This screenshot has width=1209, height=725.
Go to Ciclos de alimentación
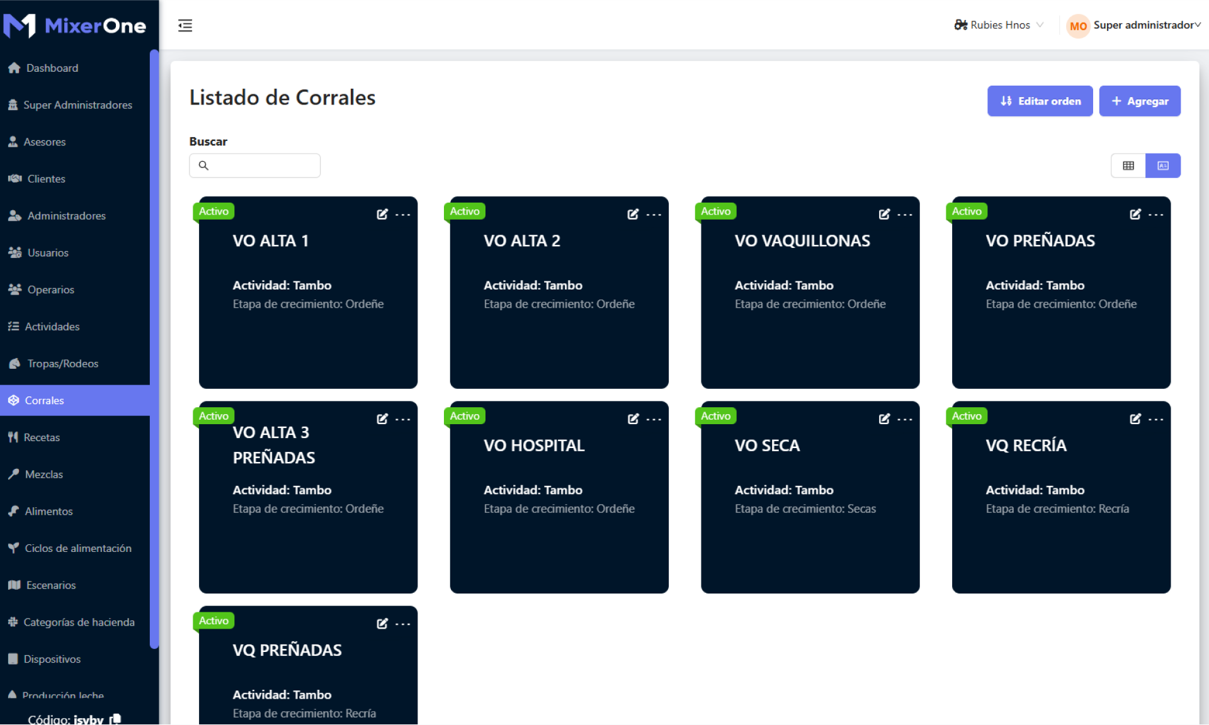pyautogui.click(x=75, y=549)
